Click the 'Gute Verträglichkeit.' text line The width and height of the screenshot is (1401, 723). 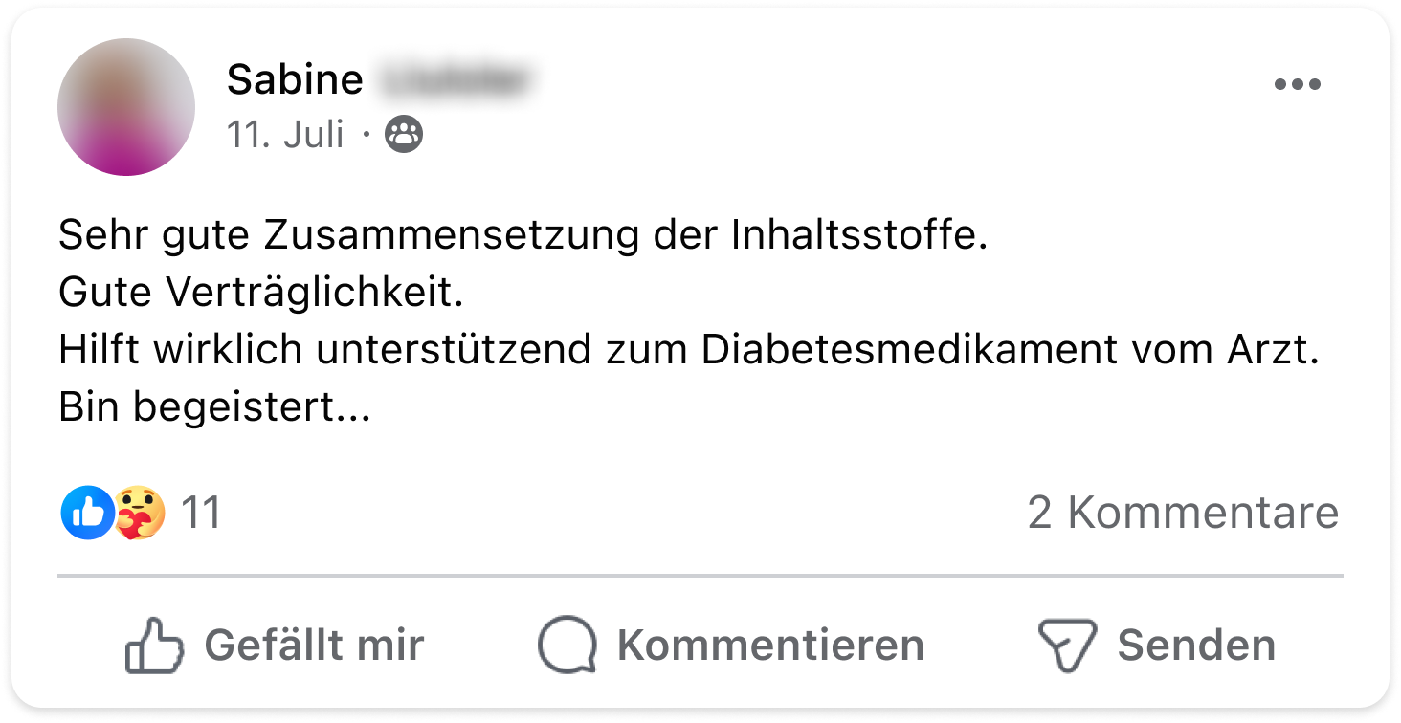point(260,293)
